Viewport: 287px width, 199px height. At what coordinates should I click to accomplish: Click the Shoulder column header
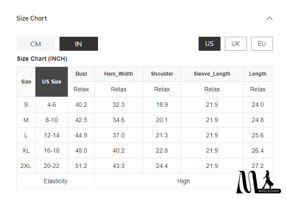[162, 74]
